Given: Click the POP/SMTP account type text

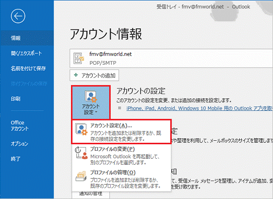Looking at the screenshot, I should point(103,63).
